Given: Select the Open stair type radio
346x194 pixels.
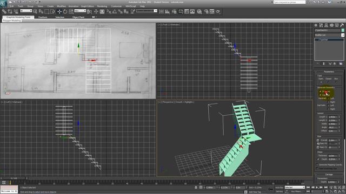Looking at the screenshot, I should [x=321, y=82].
